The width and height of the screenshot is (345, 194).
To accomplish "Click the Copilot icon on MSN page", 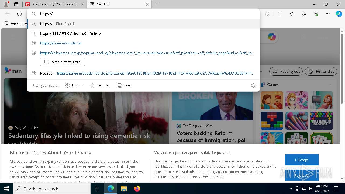I will (272, 37).
